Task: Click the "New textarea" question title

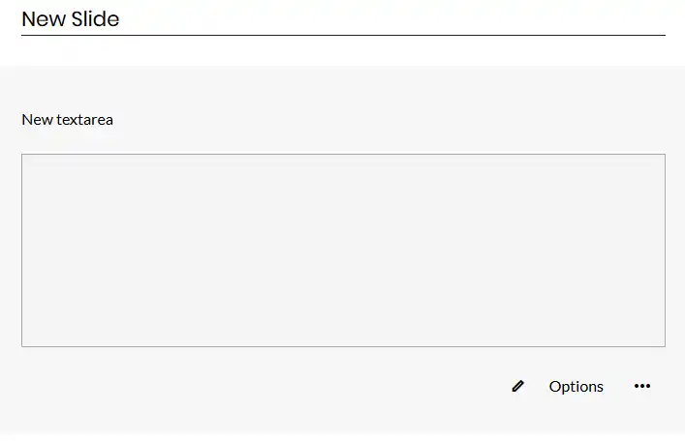Action: click(68, 119)
